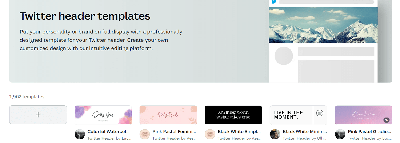Select the Live in the Moment template
This screenshot has height=143, width=400.
299,115
